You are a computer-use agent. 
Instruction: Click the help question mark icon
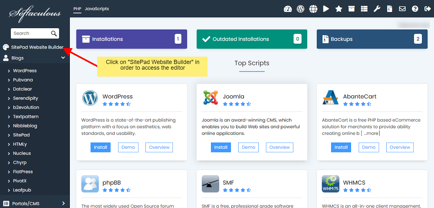pyautogui.click(x=415, y=9)
